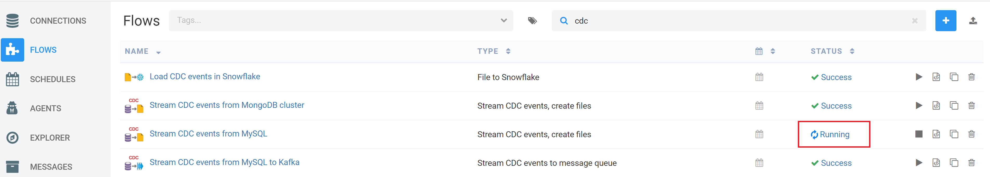
Task: Delete the MySQL to Kafka flow
Action: click(971, 163)
